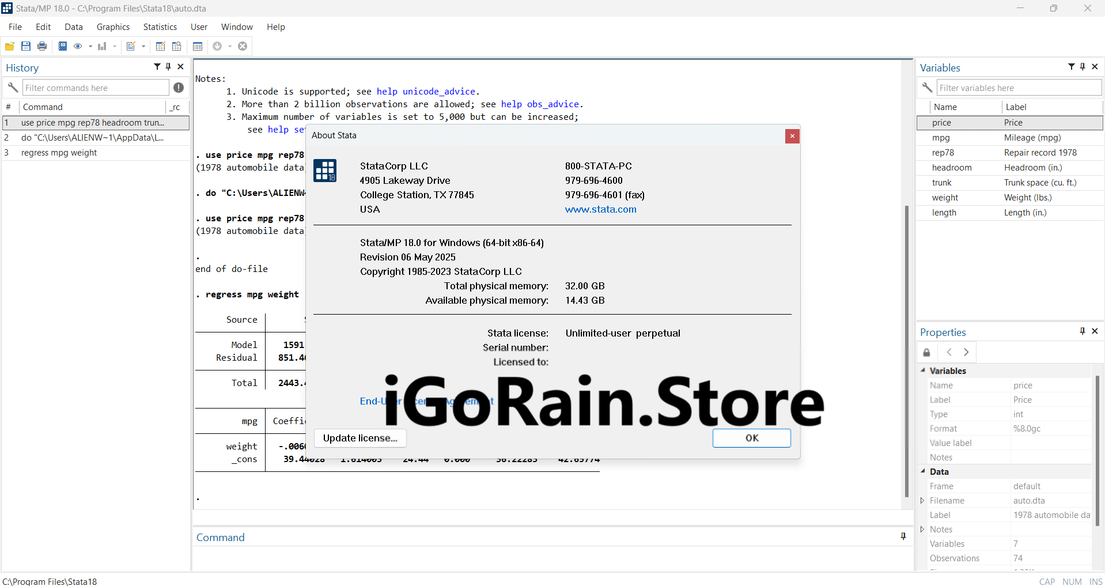Image resolution: width=1105 pixels, height=586 pixels.
Task: Open the Data Editor (Edit) icon
Action: 161,46
